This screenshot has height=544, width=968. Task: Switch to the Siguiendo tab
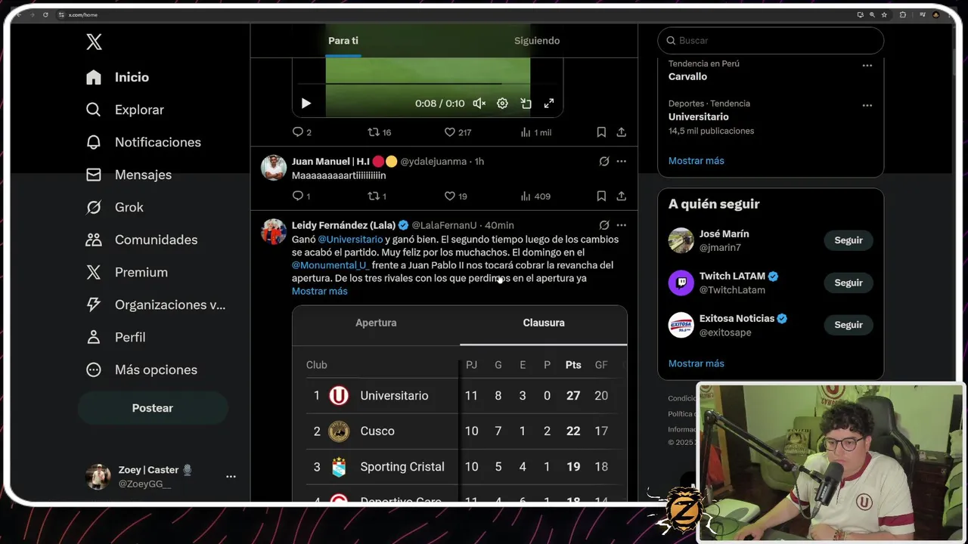537,41
